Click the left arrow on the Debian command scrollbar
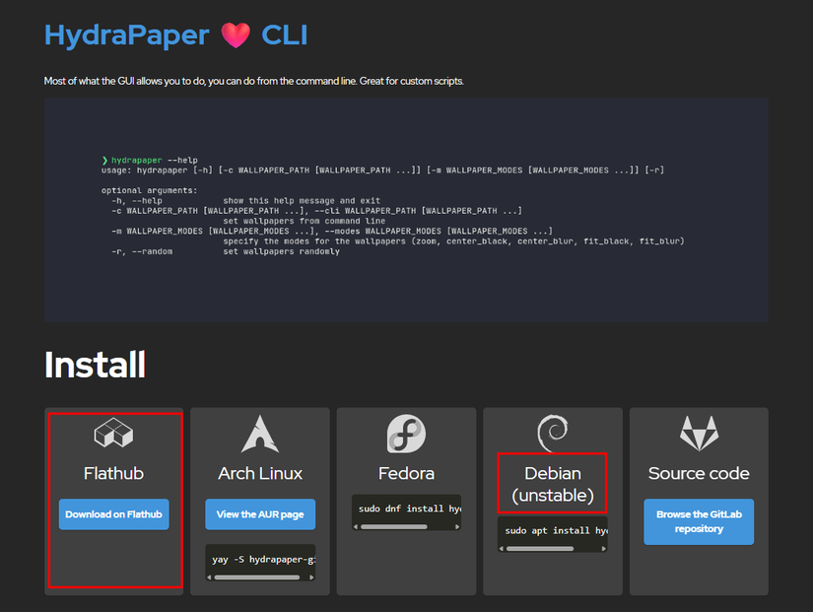 pyautogui.click(x=502, y=551)
